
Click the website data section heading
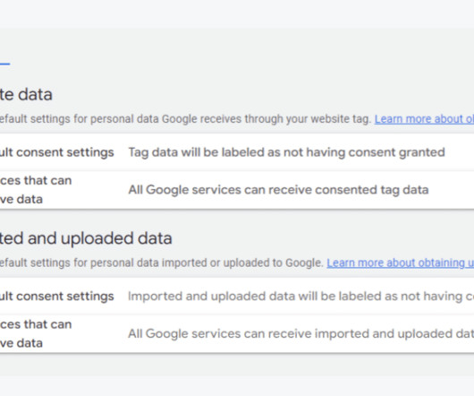pyautogui.click(x=26, y=94)
